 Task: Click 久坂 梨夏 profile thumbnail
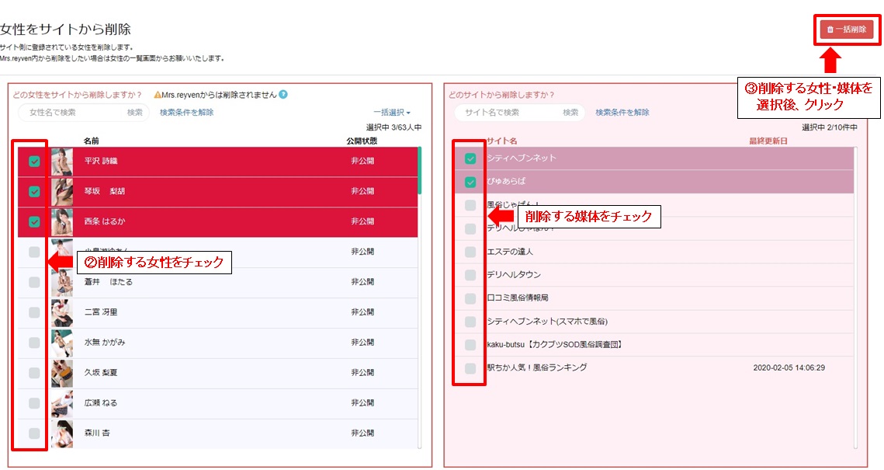(62, 373)
